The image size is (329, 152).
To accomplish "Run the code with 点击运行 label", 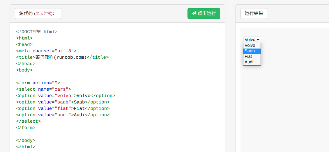I will (204, 13).
